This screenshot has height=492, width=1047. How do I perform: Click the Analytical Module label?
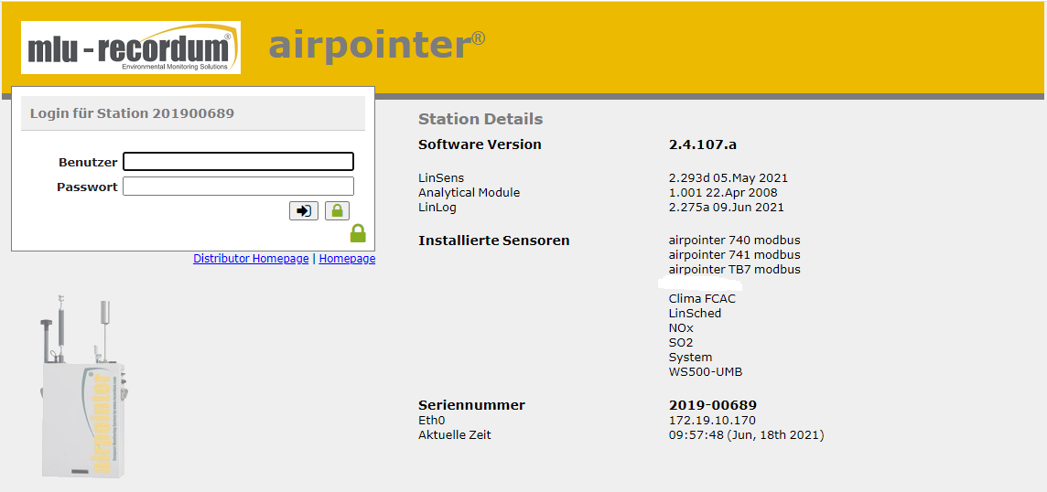469,193
